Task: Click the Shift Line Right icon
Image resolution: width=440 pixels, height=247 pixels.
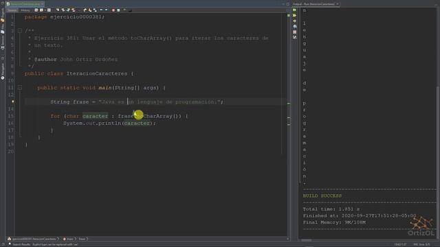Action: tap(106, 10)
